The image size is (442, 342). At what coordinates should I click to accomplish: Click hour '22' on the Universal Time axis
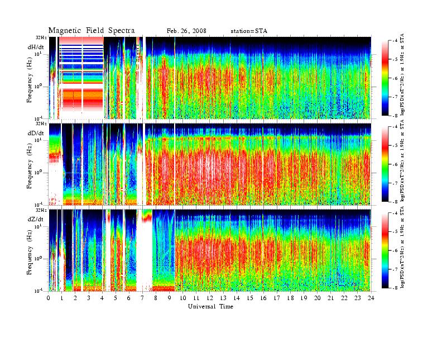[344, 298]
